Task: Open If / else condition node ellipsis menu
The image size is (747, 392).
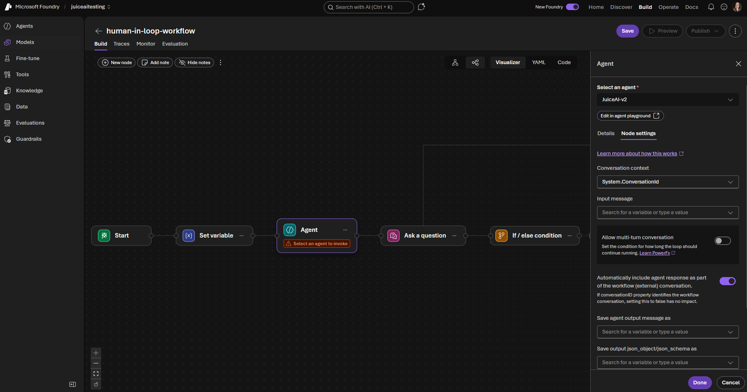Action: (570, 236)
